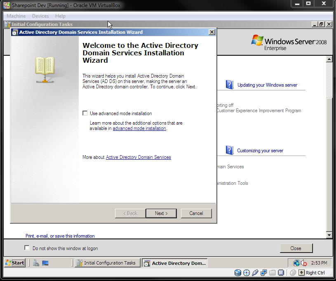The height and width of the screenshot is (281, 336).
Task: Click the network tray icon
Action: 296,263
